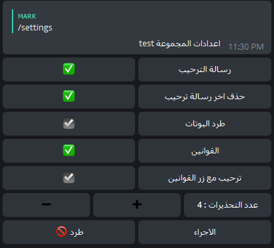The image size is (274, 248).
Task: Click ترحيب مع زر القوانين label button
Action: click(205, 178)
